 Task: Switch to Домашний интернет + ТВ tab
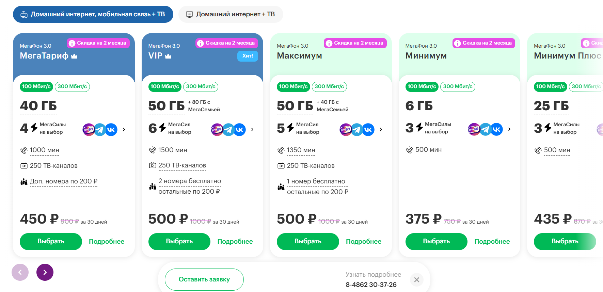pyautogui.click(x=231, y=14)
